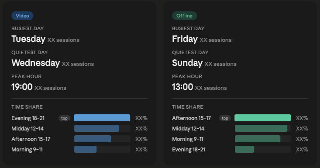Select the Offline Midday 12–14 bar

point(261,128)
